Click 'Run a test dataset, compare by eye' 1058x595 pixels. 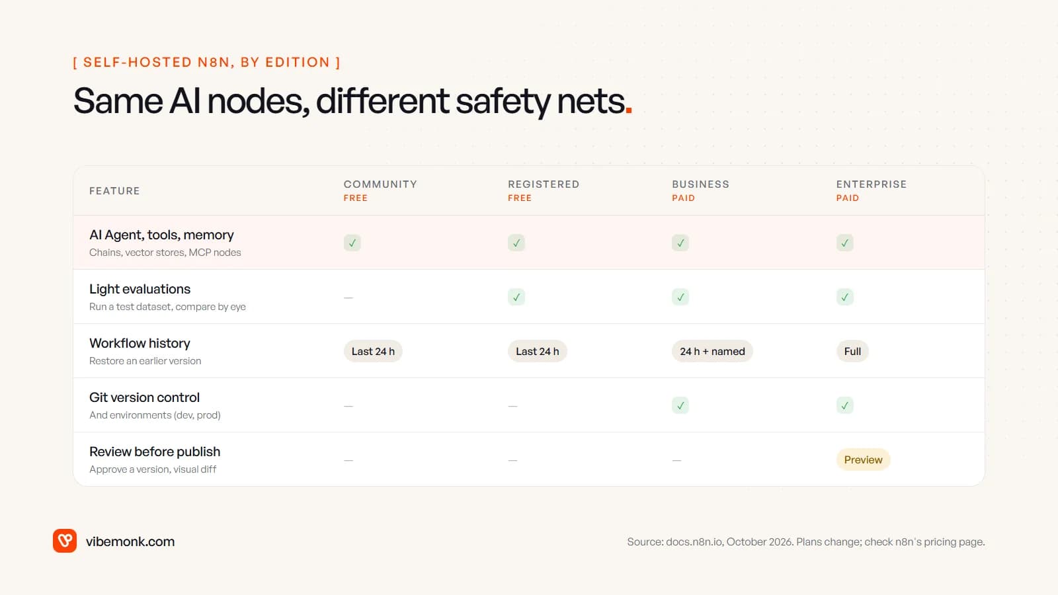(x=167, y=307)
